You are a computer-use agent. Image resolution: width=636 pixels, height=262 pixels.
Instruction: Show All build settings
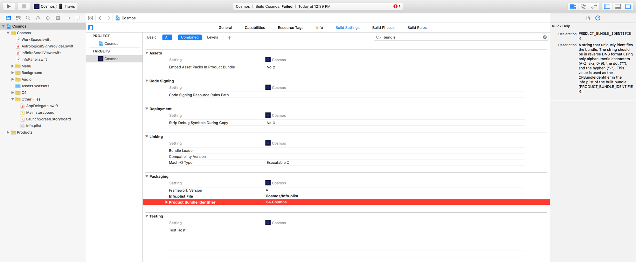click(x=167, y=37)
